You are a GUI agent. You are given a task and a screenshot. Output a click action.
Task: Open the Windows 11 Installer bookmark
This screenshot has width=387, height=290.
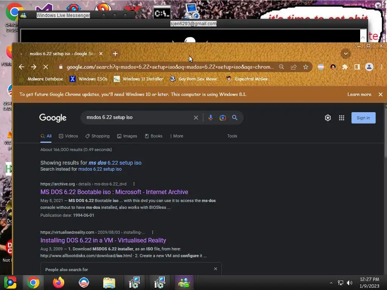pyautogui.click(x=138, y=79)
